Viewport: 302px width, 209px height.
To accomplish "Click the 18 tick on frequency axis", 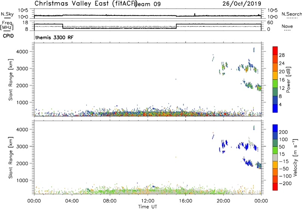I will (25, 23).
